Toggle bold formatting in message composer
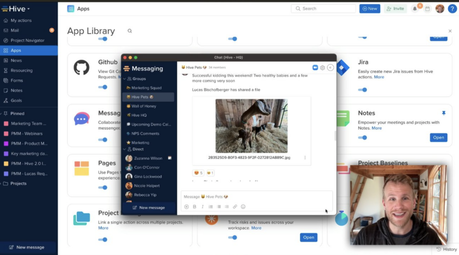 tap(195, 207)
